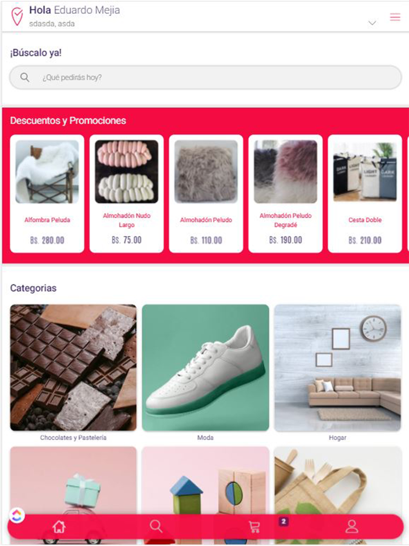This screenshot has width=409, height=546.
Task: Select the Almohadón Nudo Largo product
Action: point(126,194)
